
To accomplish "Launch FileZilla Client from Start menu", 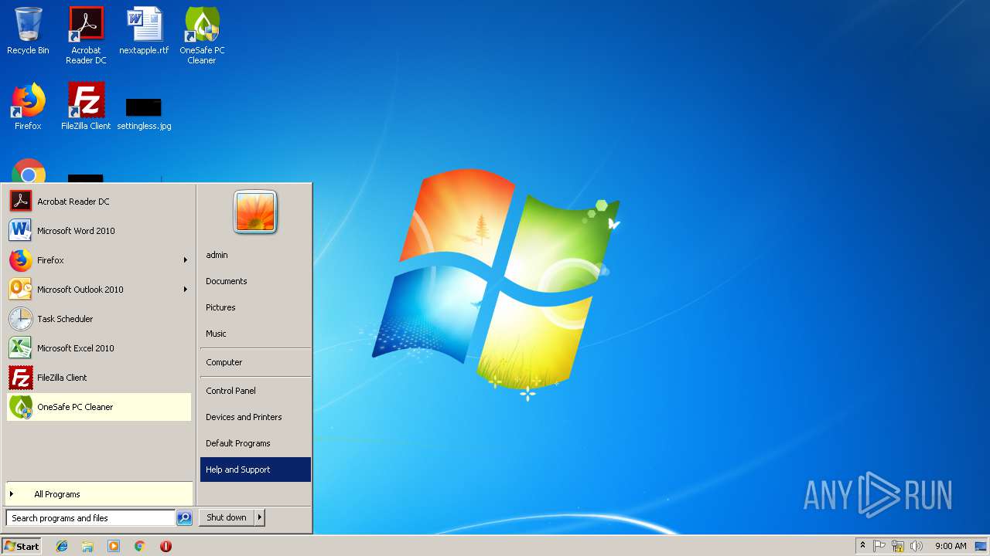I will (x=99, y=378).
